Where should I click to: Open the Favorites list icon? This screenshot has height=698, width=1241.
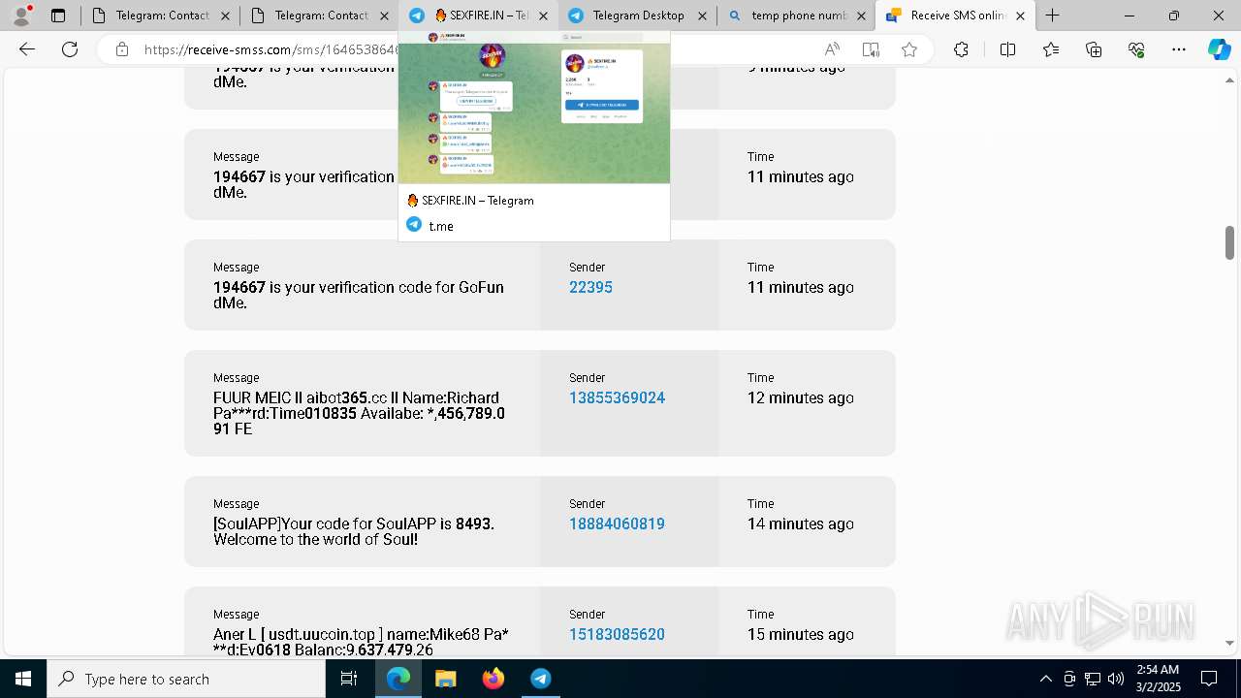click(x=1051, y=49)
